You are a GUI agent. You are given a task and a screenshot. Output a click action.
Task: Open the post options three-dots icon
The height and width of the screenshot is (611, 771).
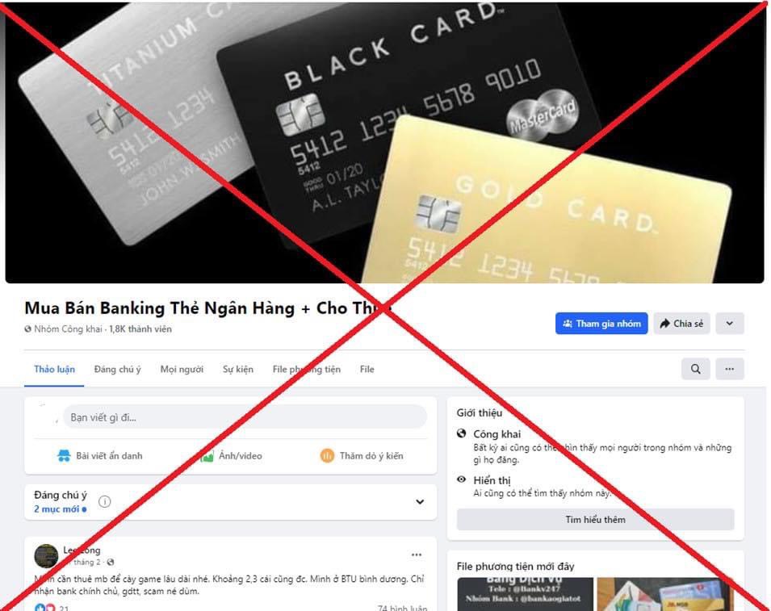click(x=417, y=555)
